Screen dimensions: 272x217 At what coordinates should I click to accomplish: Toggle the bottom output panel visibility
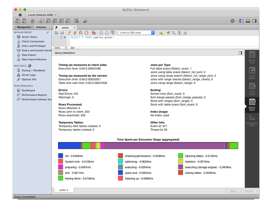point(248,21)
